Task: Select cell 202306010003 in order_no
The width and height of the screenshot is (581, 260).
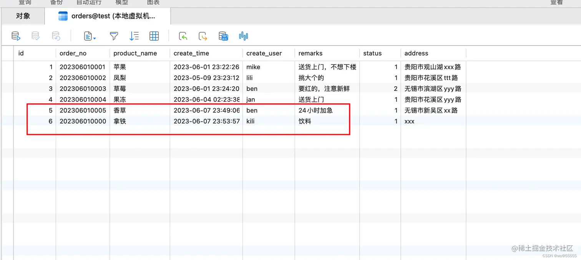Action: (x=83, y=89)
